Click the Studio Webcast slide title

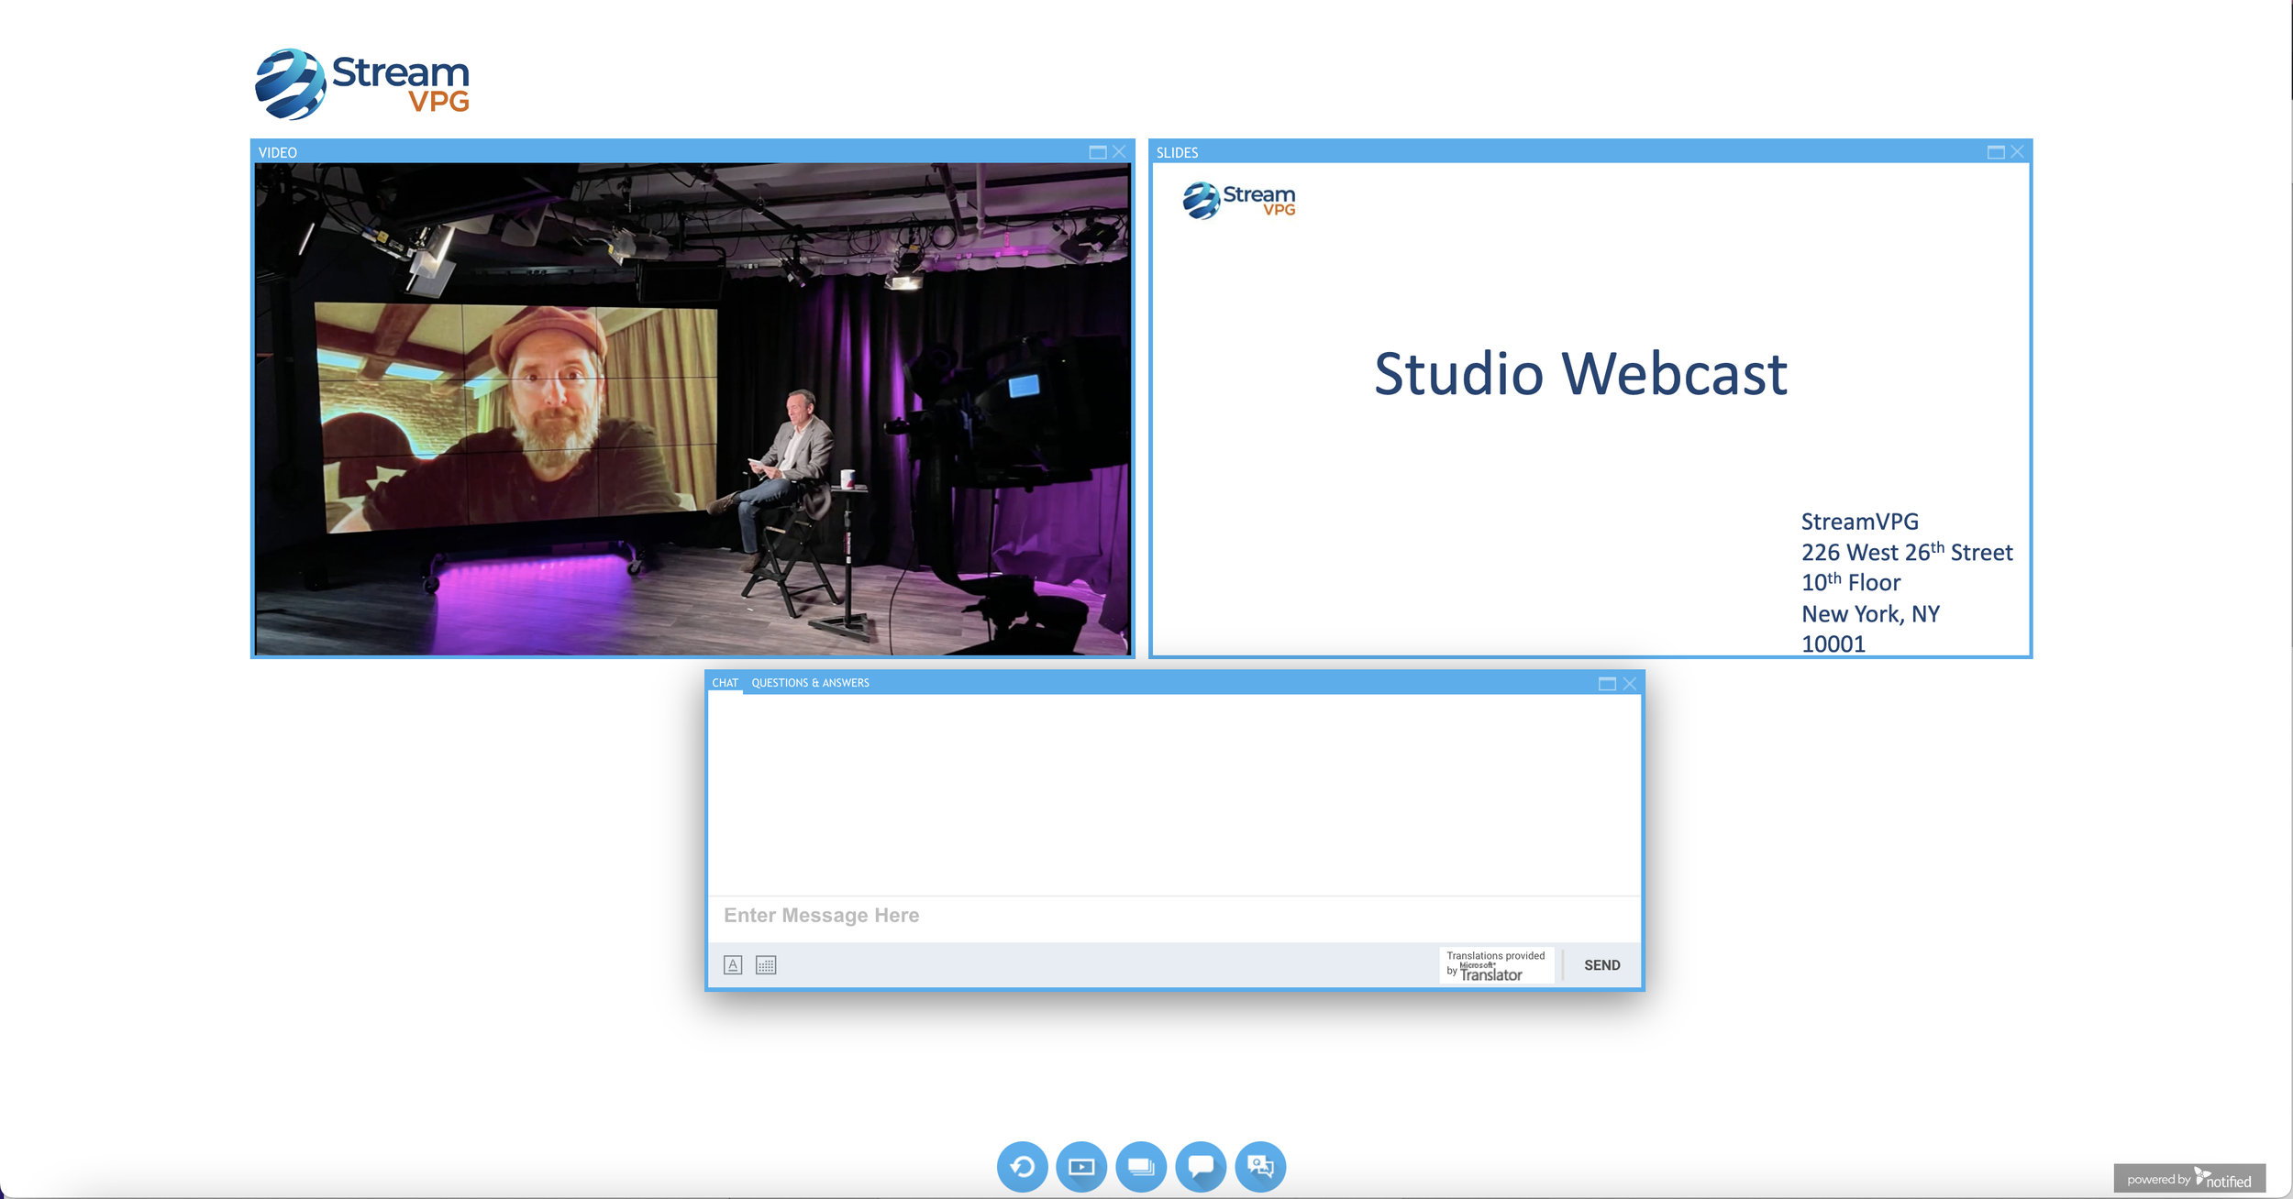pyautogui.click(x=1580, y=374)
